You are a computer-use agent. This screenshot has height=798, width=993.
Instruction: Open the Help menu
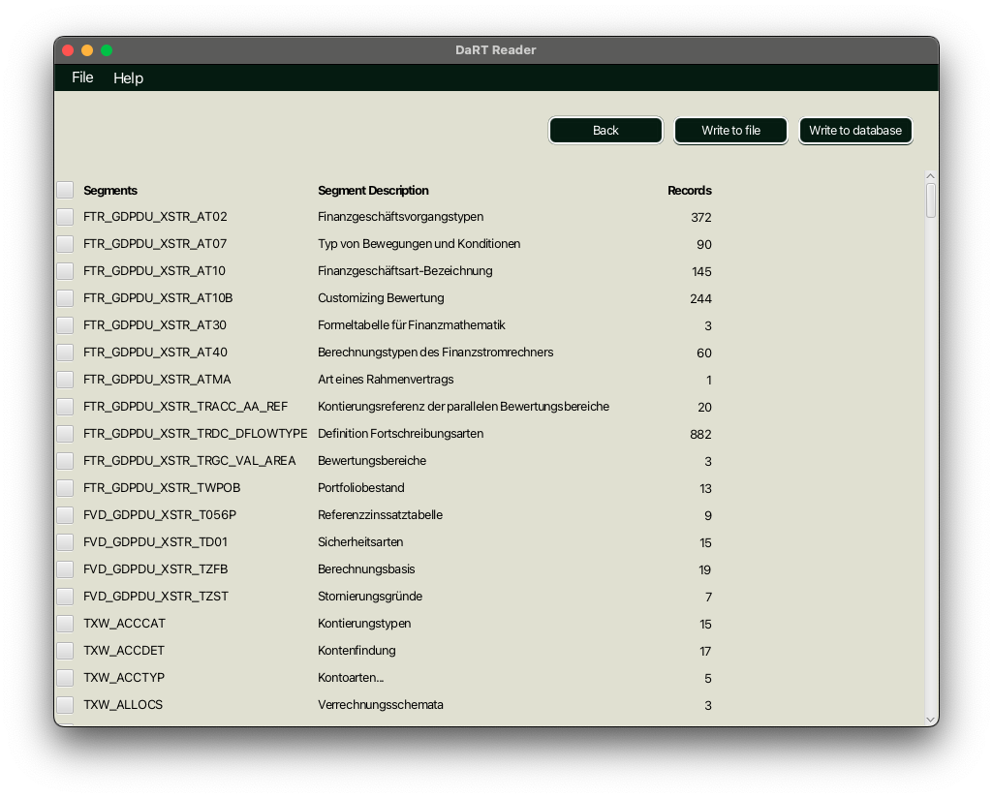128,78
